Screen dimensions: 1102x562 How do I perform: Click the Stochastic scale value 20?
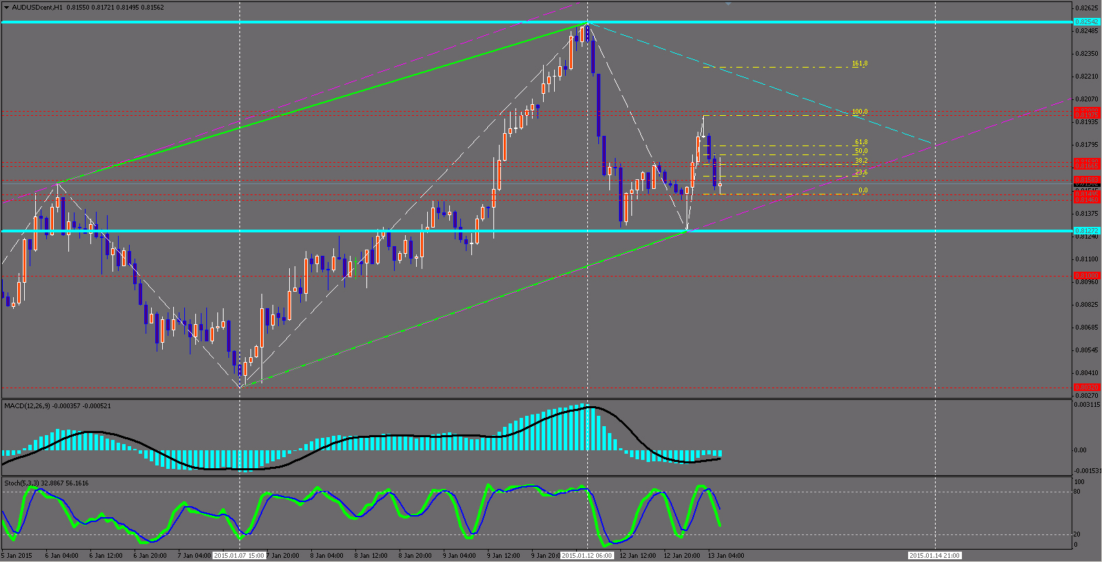pyautogui.click(x=1079, y=534)
